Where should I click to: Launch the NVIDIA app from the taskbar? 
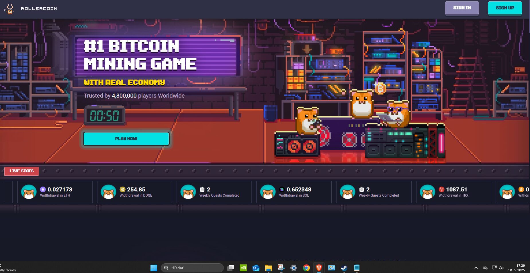(243, 268)
